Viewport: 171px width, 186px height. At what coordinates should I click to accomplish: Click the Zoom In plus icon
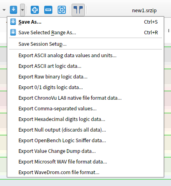tap(35, 10)
